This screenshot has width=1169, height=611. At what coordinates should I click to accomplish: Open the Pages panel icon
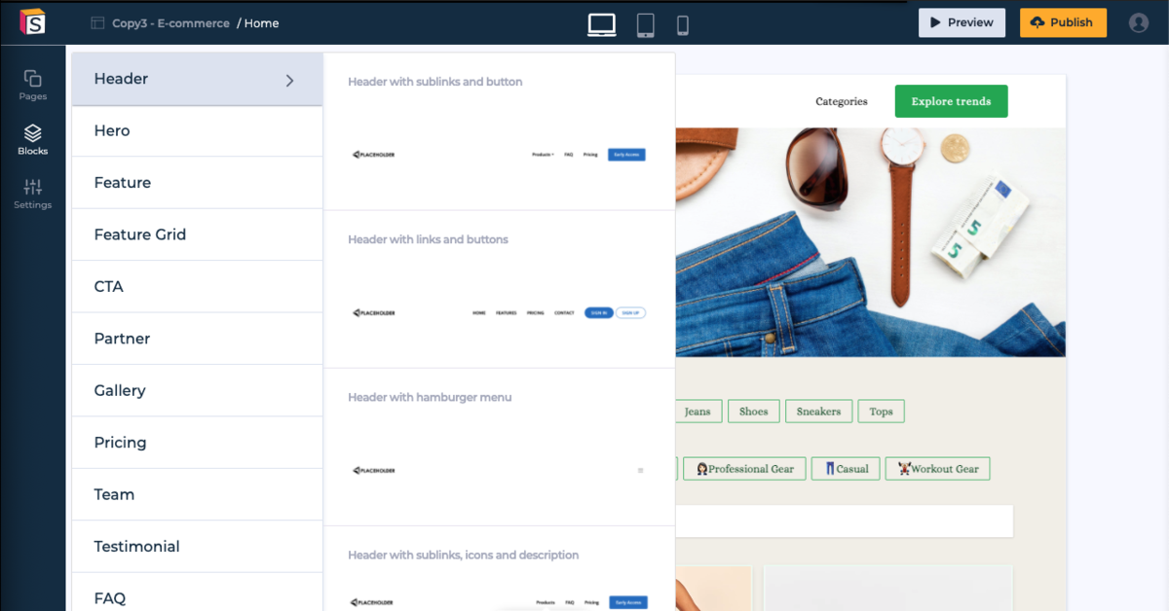[x=32, y=85]
